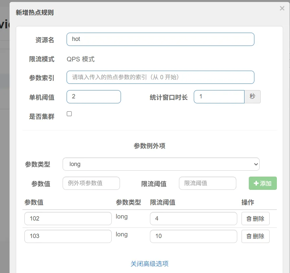Click the 新增热点规则 dialog title

pos(35,13)
